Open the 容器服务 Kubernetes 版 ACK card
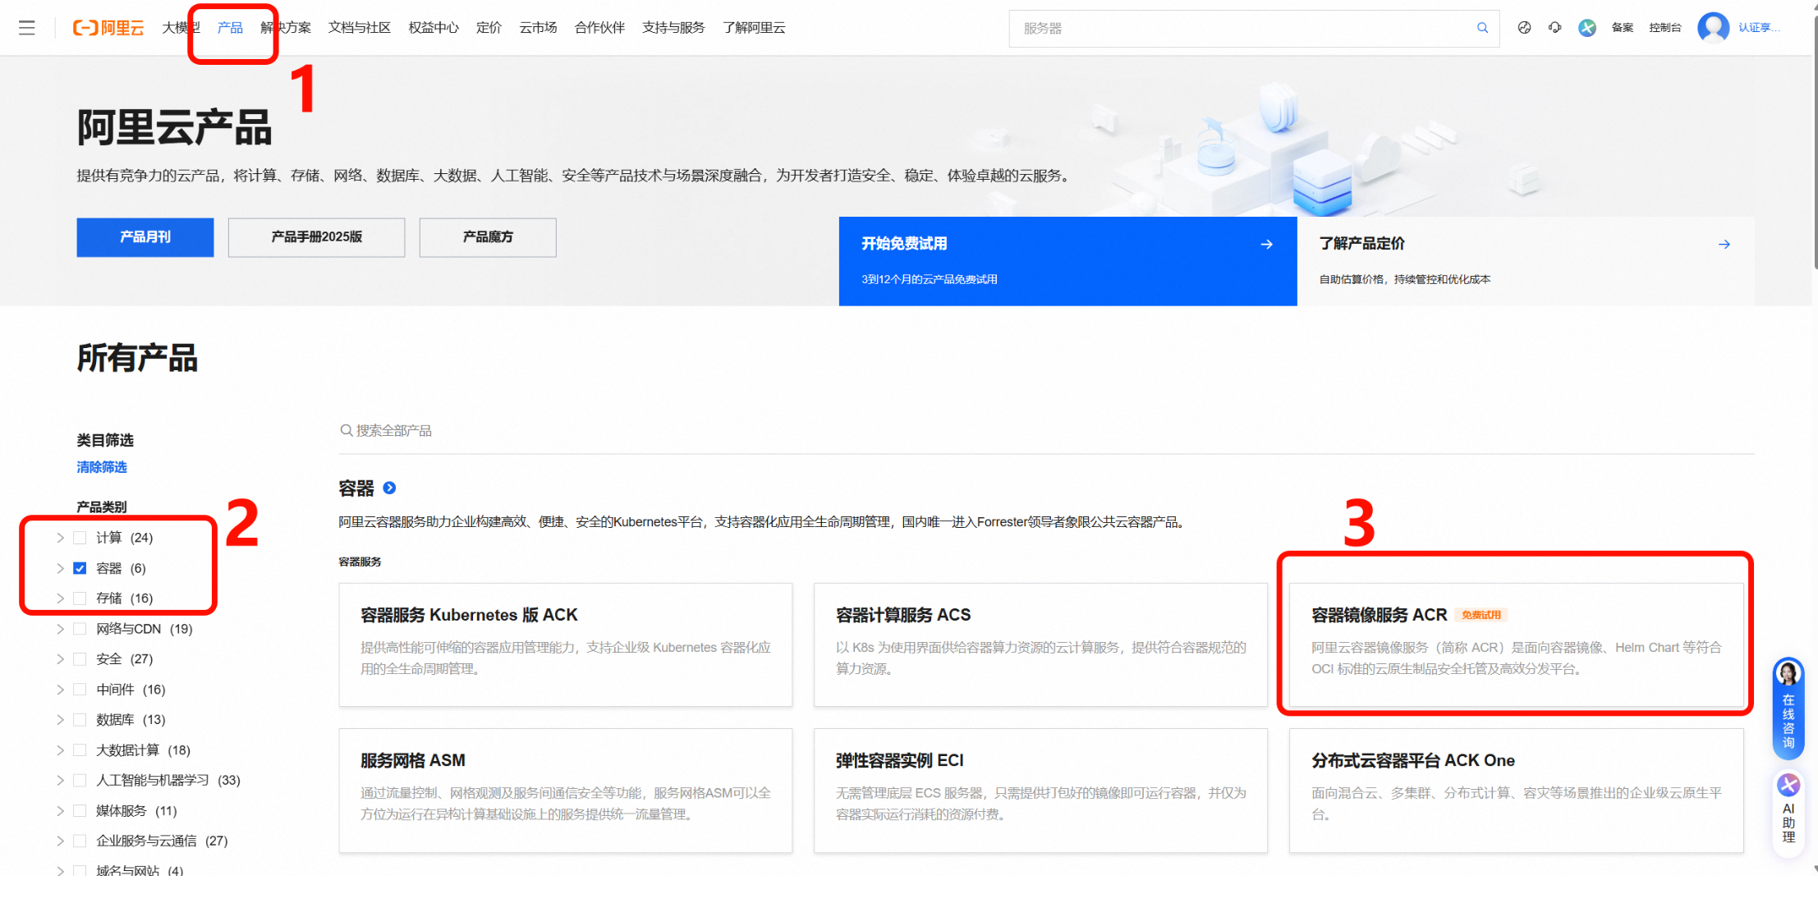The width and height of the screenshot is (1818, 917). click(x=565, y=644)
